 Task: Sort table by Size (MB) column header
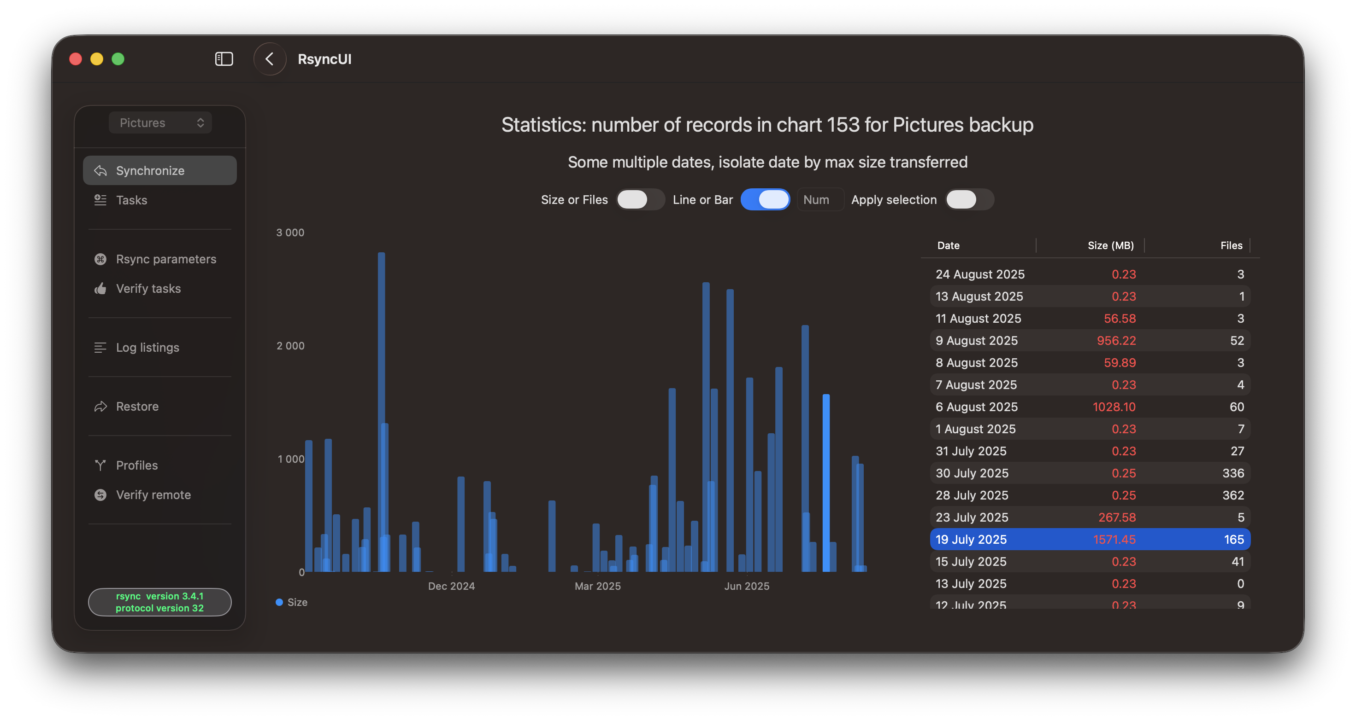click(1110, 245)
